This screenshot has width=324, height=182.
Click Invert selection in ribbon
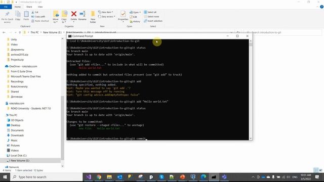[153, 21]
